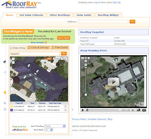The image size is (151, 139).
Task: Go to the RoofRay Widget tab
Action: click(108, 15)
